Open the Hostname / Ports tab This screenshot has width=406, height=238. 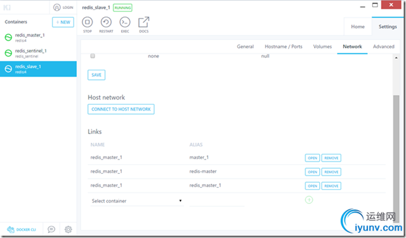284,46
